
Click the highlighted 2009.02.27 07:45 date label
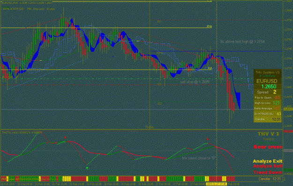coord(216,184)
